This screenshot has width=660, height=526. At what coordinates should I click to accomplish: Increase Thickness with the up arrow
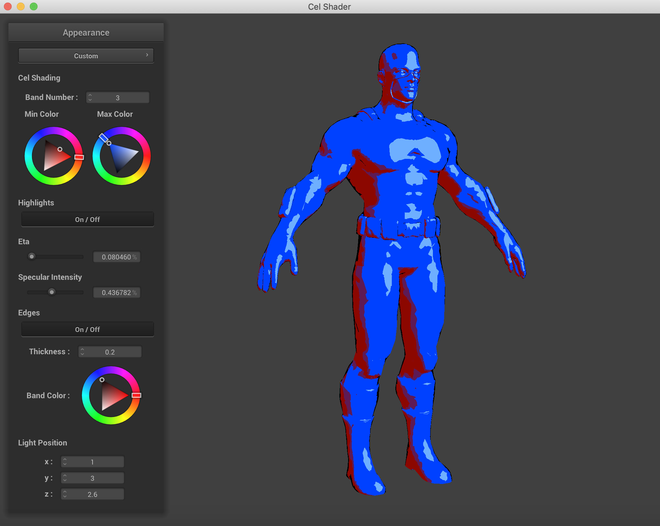point(82,349)
